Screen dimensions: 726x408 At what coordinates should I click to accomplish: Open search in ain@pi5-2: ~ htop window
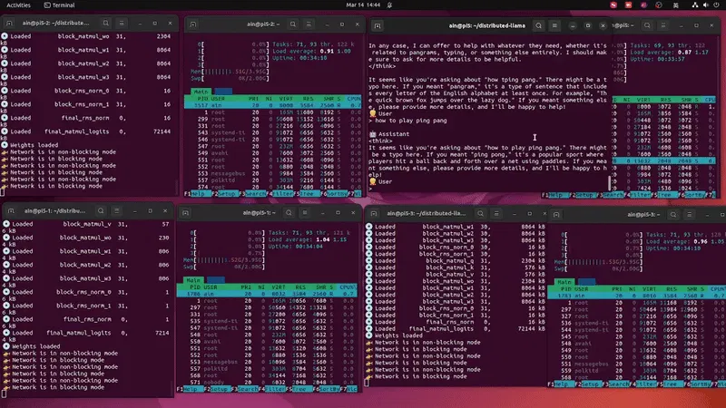coord(293,24)
